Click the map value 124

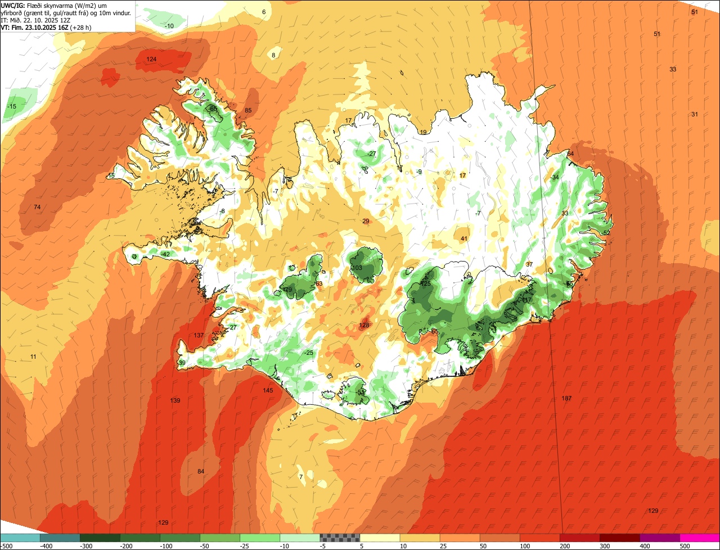[x=151, y=59]
